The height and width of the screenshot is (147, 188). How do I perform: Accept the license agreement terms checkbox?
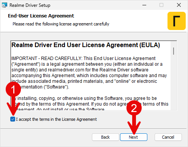[x=13, y=119]
